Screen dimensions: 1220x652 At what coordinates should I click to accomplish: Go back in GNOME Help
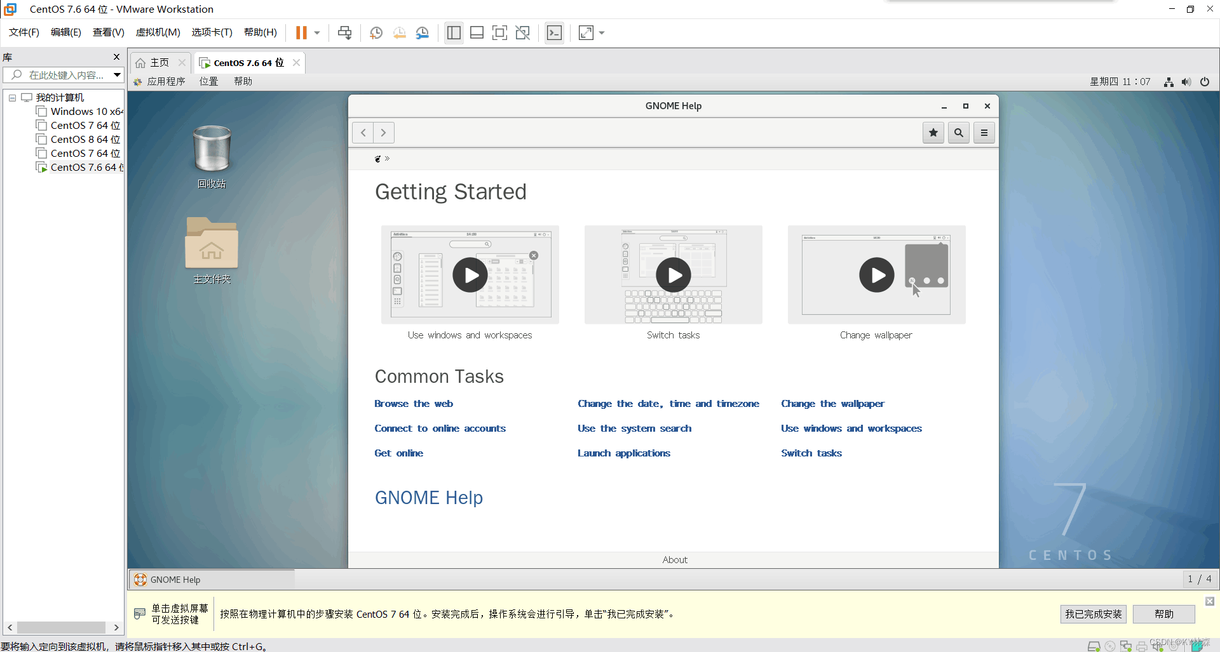[x=363, y=133]
